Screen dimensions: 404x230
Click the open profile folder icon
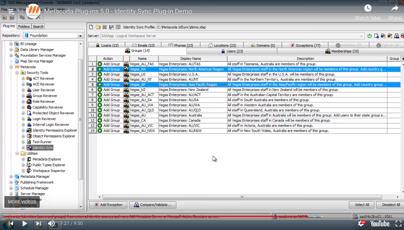click(x=98, y=27)
